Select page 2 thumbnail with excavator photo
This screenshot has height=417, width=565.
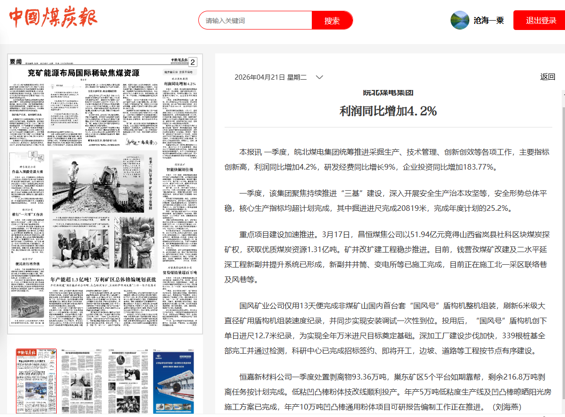pyautogui.click(x=82, y=380)
